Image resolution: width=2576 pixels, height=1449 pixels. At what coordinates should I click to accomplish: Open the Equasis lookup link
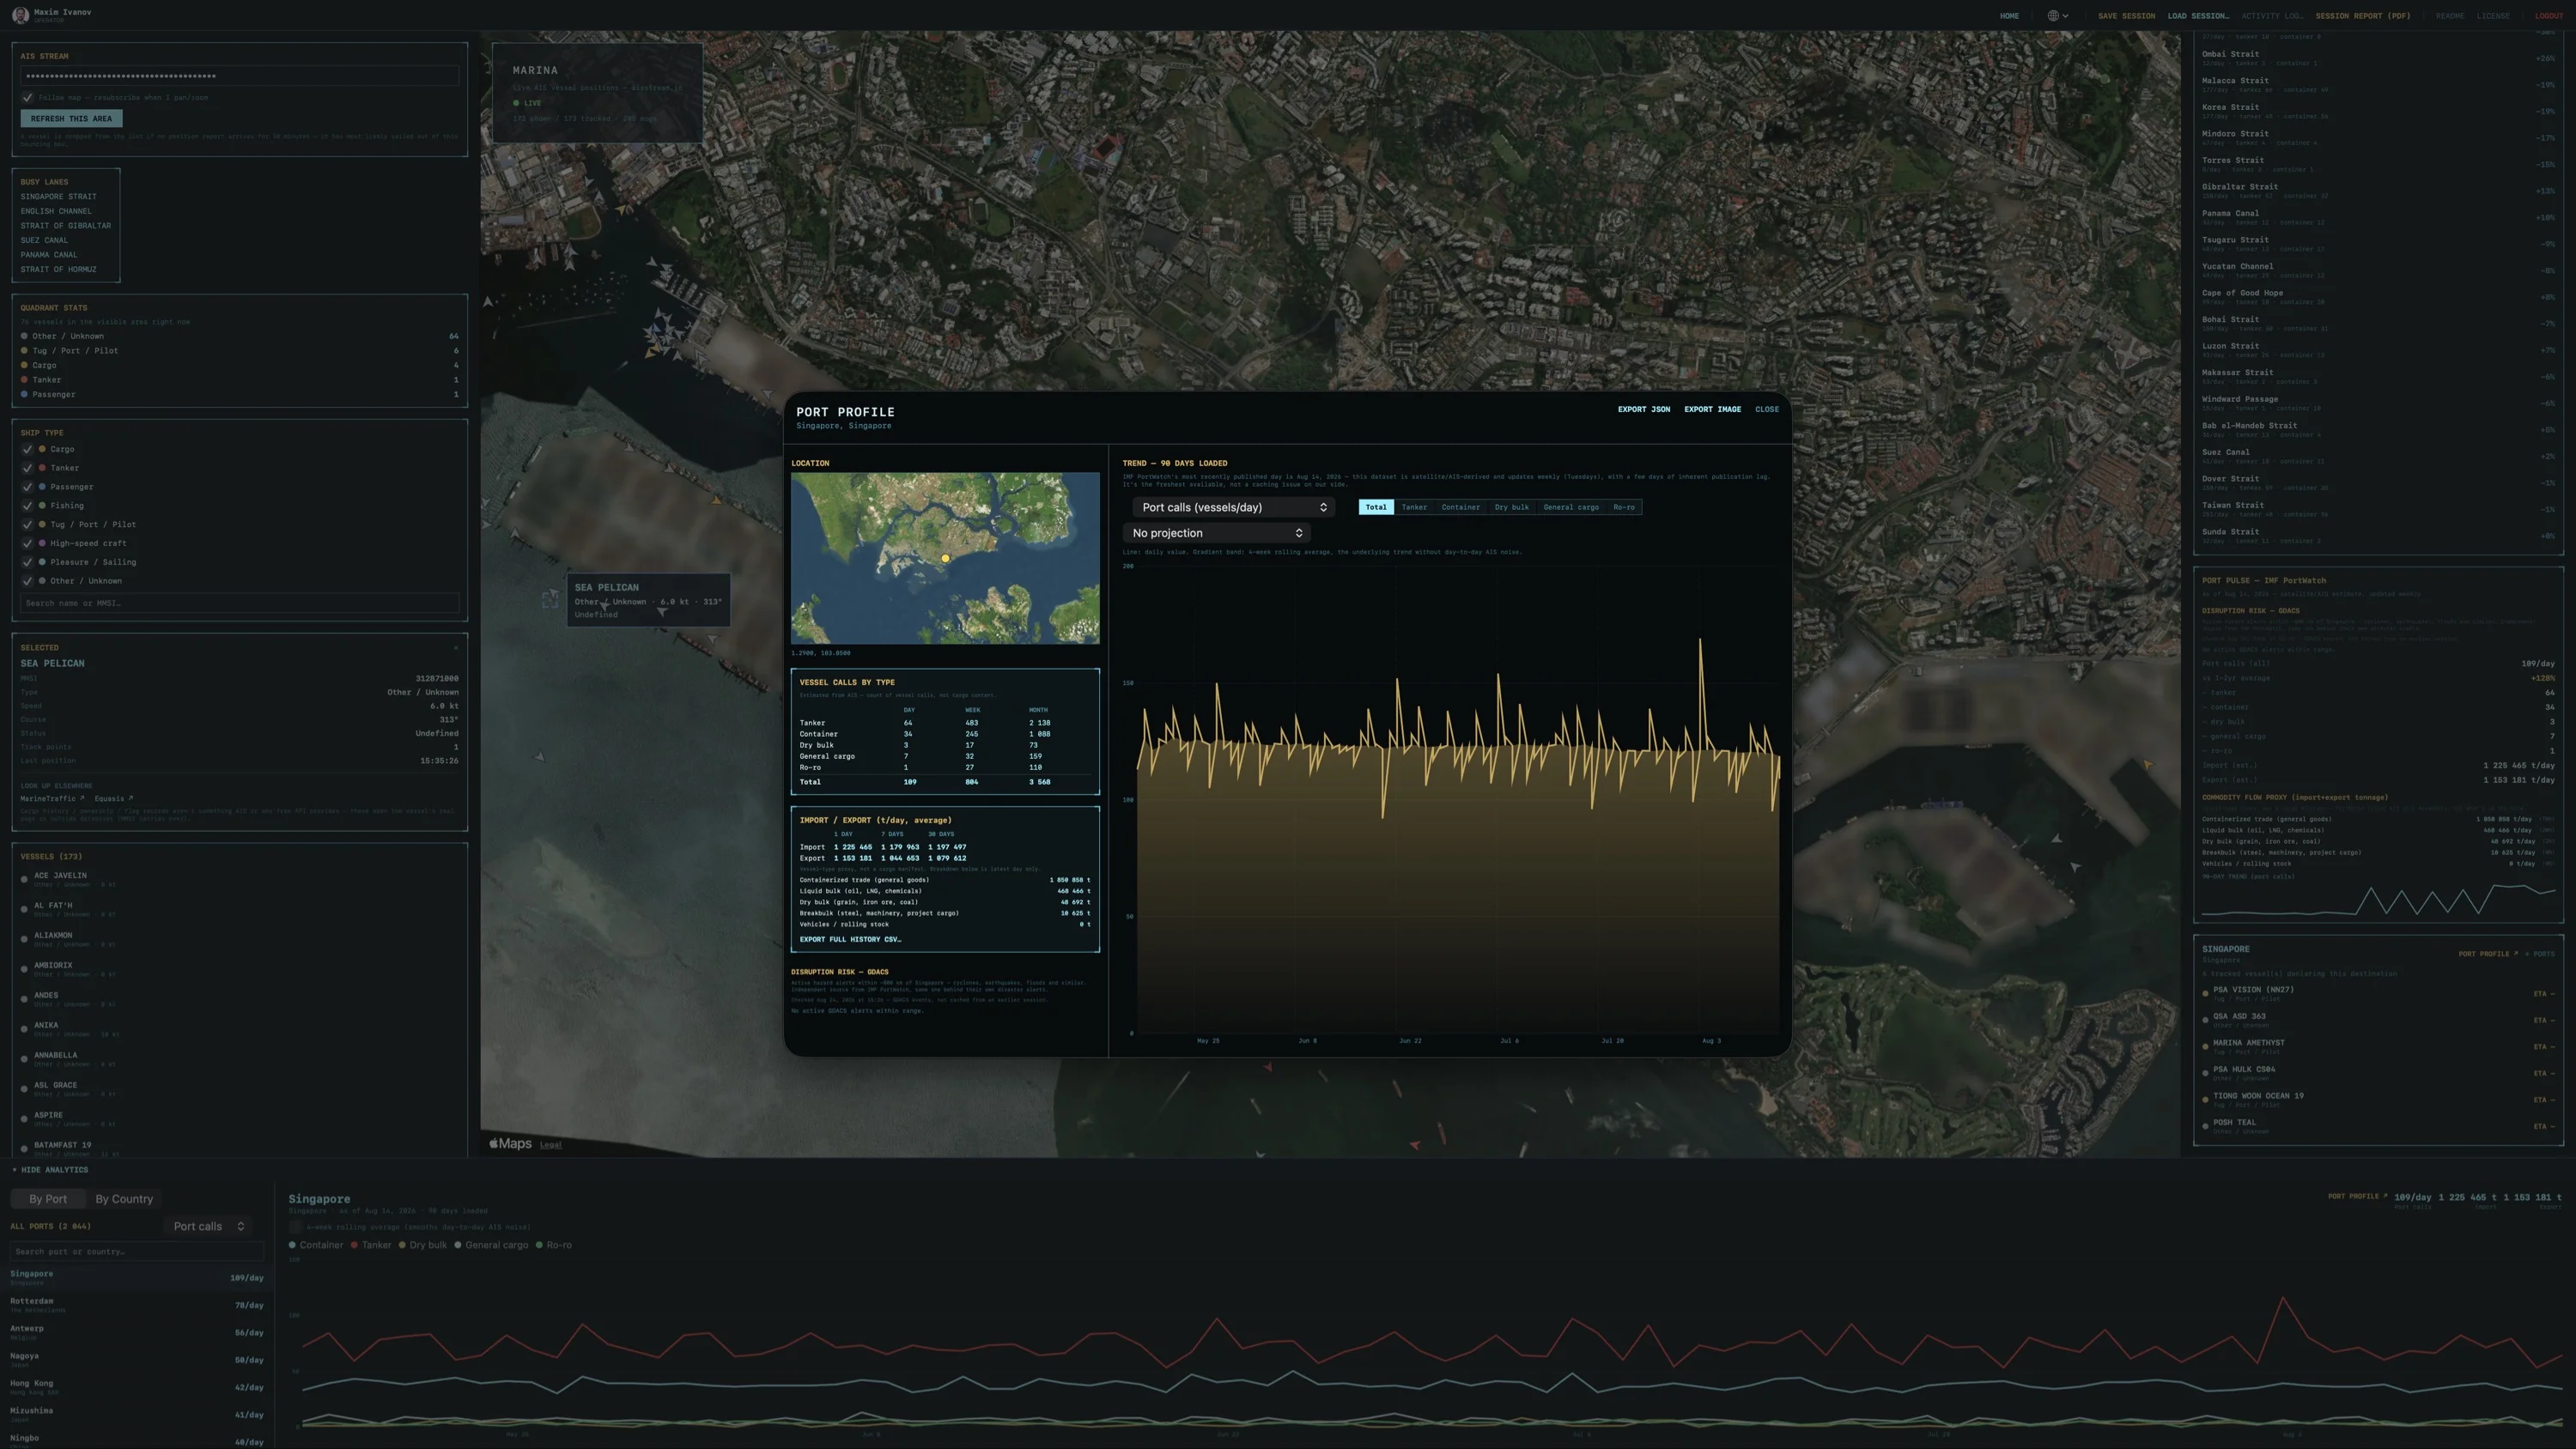pos(113,799)
